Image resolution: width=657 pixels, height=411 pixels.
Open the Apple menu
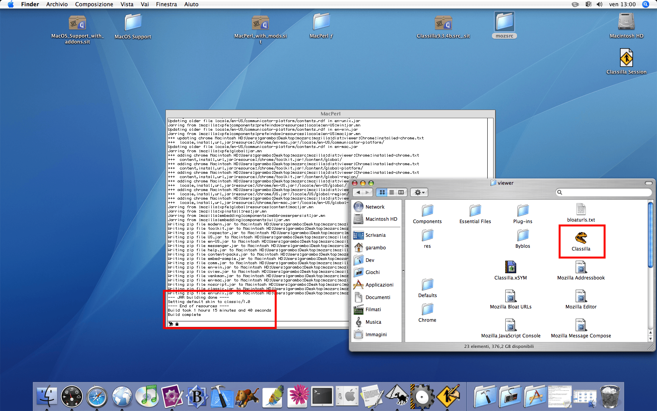click(x=11, y=4)
